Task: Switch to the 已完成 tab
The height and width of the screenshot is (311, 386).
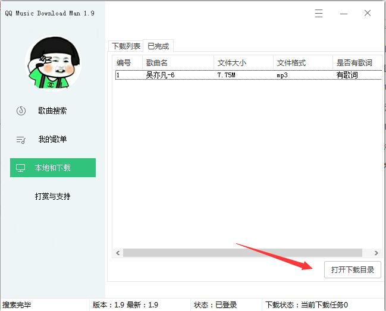Action: coord(158,46)
